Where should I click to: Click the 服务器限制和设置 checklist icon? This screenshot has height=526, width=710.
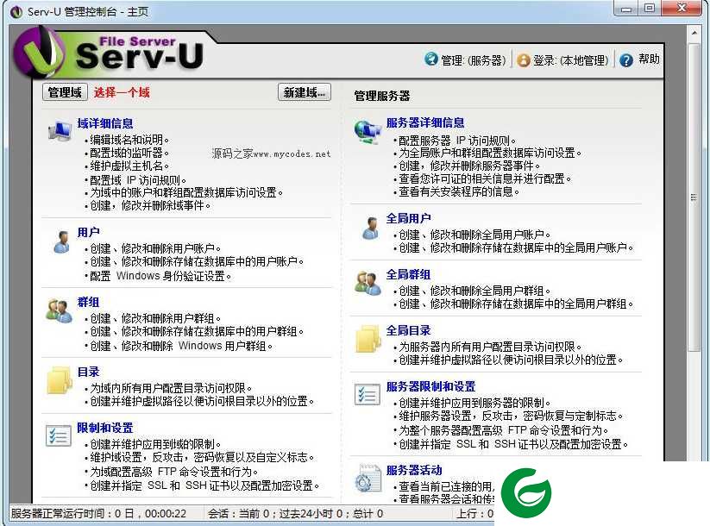pos(368,394)
